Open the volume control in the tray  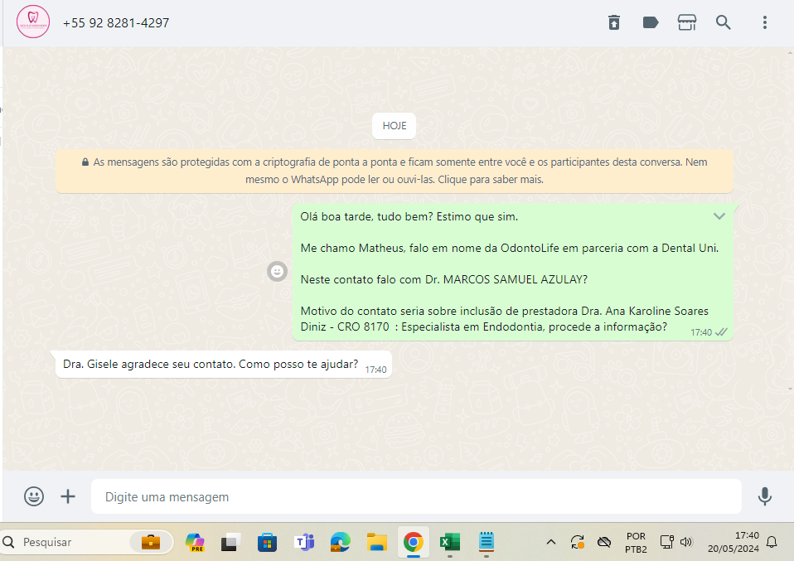click(x=686, y=542)
